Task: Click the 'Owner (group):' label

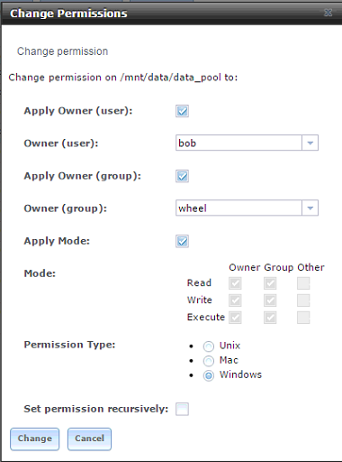Action: click(66, 208)
